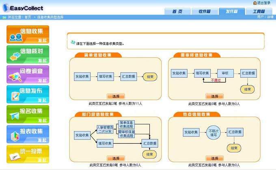Image resolution: width=276 pixels, height=170 pixels.
Task: Open the 统一投票 sidebar button
Action: [28, 154]
